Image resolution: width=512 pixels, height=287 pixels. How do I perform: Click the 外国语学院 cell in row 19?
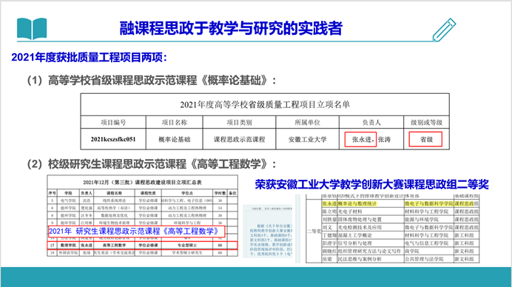click(68, 253)
